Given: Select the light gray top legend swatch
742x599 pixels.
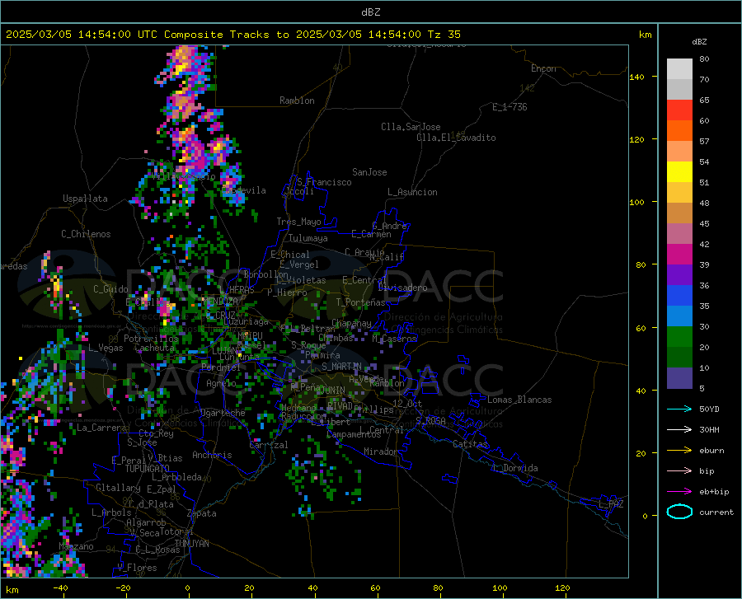Looking at the screenshot, I should [679, 69].
